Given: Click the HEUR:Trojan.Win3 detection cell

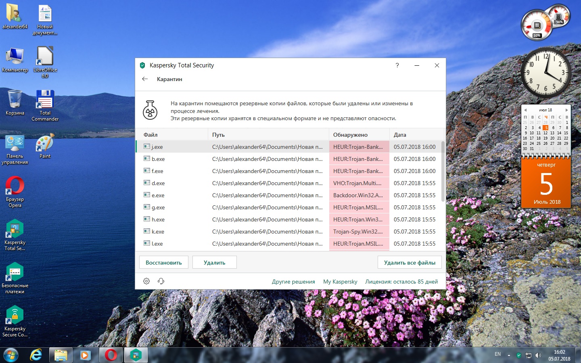Looking at the screenshot, I should [359, 219].
